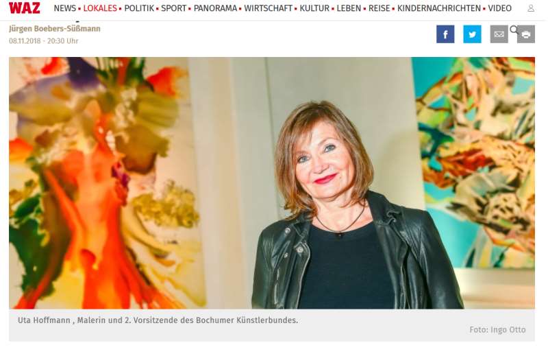
Task: Navigate to POLITIK section
Action: (x=139, y=8)
